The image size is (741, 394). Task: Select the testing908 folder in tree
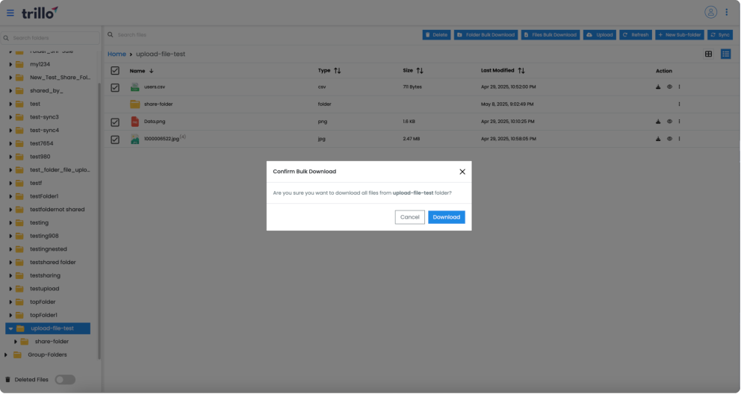tap(44, 236)
